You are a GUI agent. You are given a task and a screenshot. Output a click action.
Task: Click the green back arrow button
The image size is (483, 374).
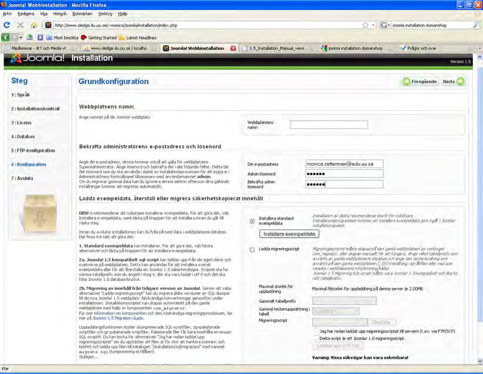[x=6, y=37]
